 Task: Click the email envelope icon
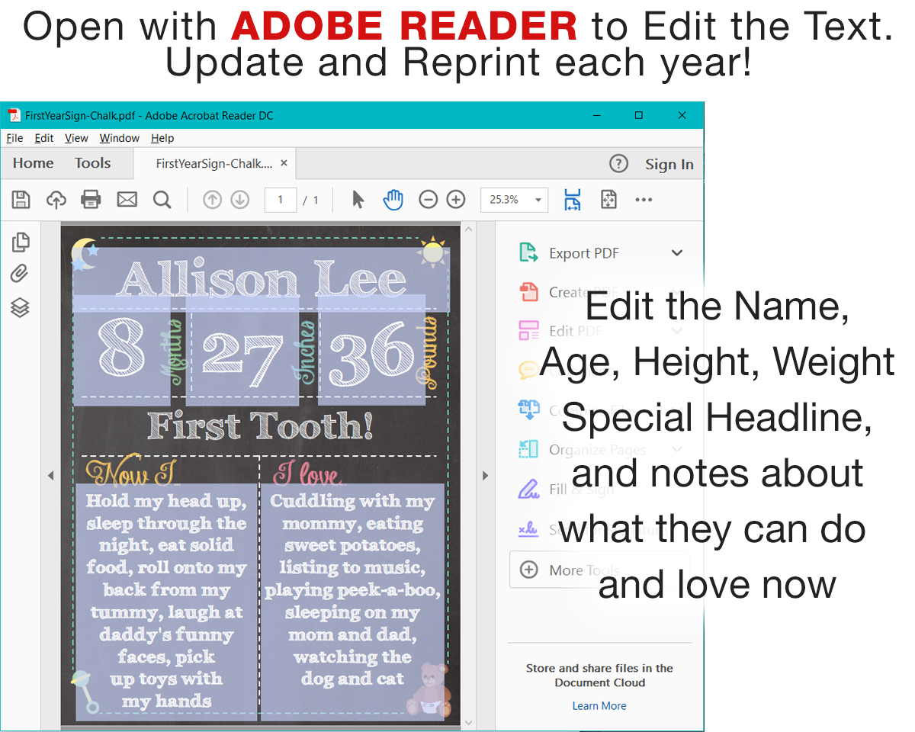pos(127,200)
